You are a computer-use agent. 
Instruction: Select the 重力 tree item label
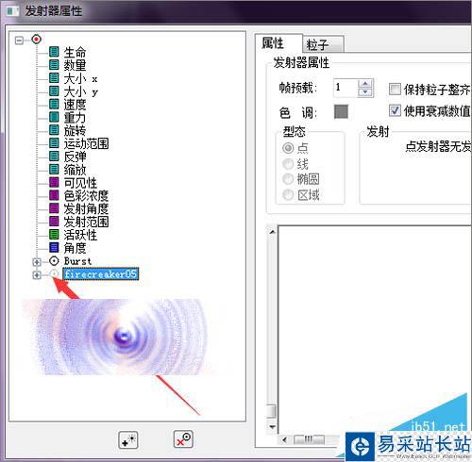[x=75, y=118]
